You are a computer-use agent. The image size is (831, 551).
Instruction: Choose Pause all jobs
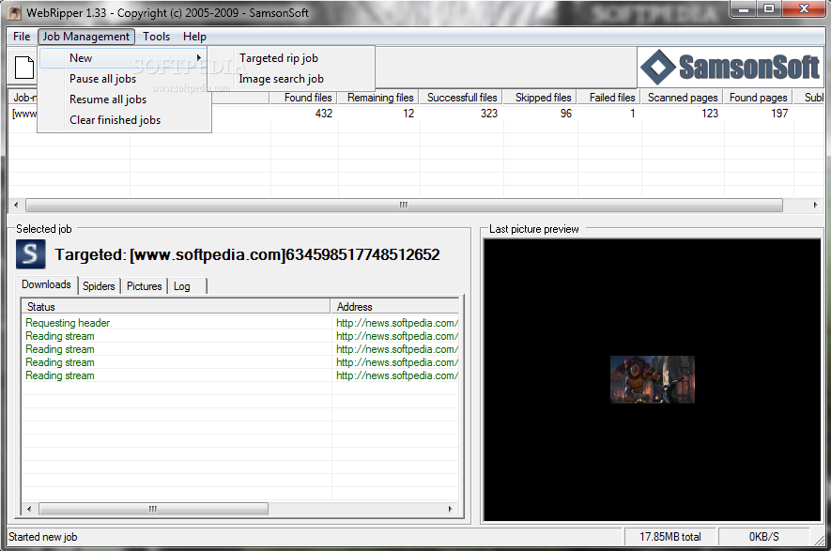[x=102, y=79]
